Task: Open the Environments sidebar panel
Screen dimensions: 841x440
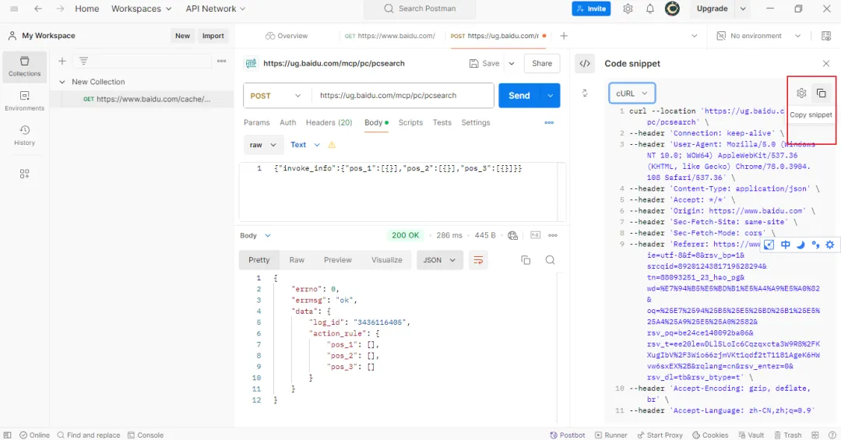Action: click(24, 101)
